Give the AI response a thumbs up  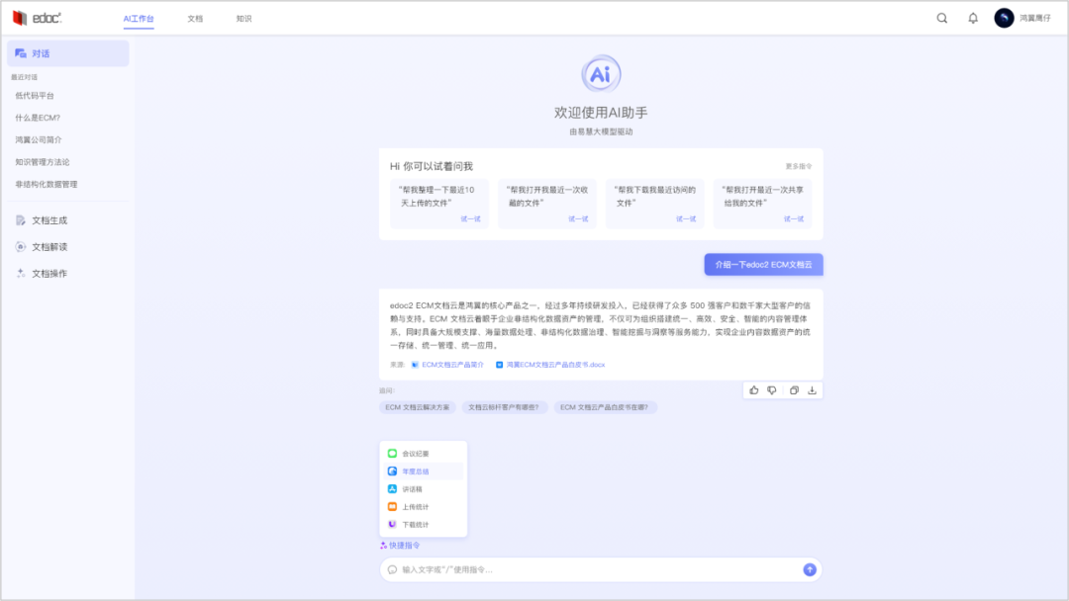[x=753, y=389]
